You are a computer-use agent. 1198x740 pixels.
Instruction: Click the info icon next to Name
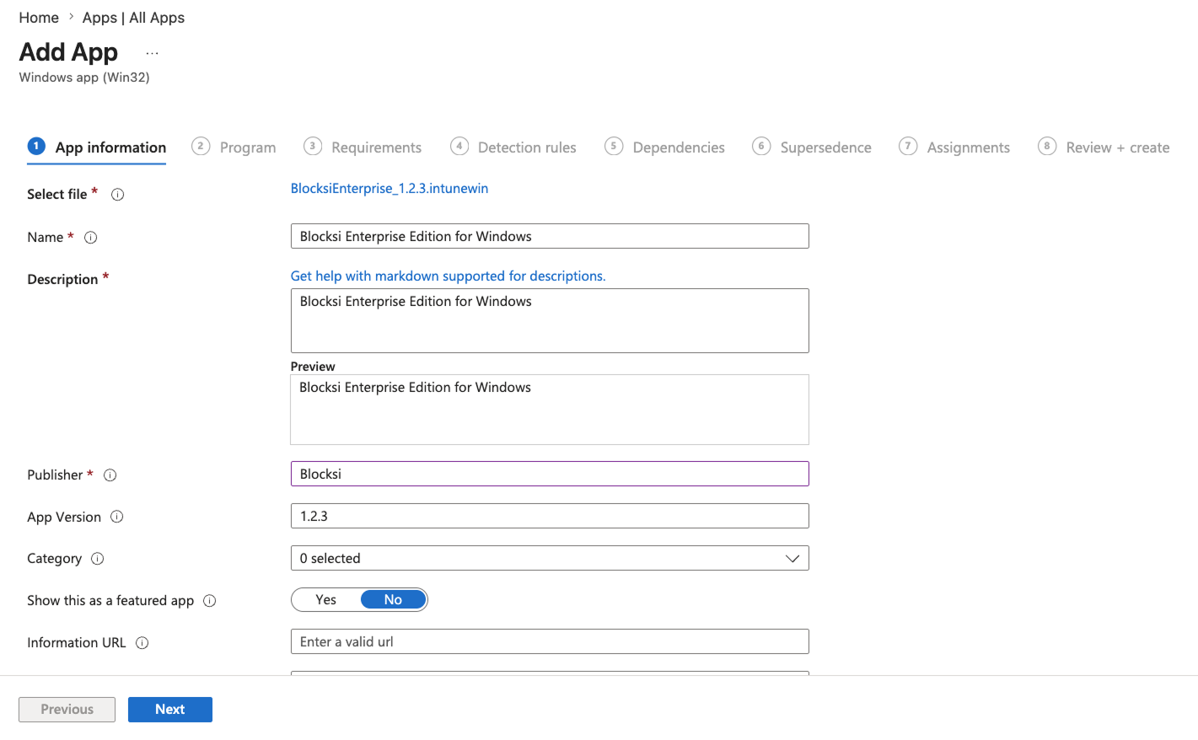pos(91,238)
